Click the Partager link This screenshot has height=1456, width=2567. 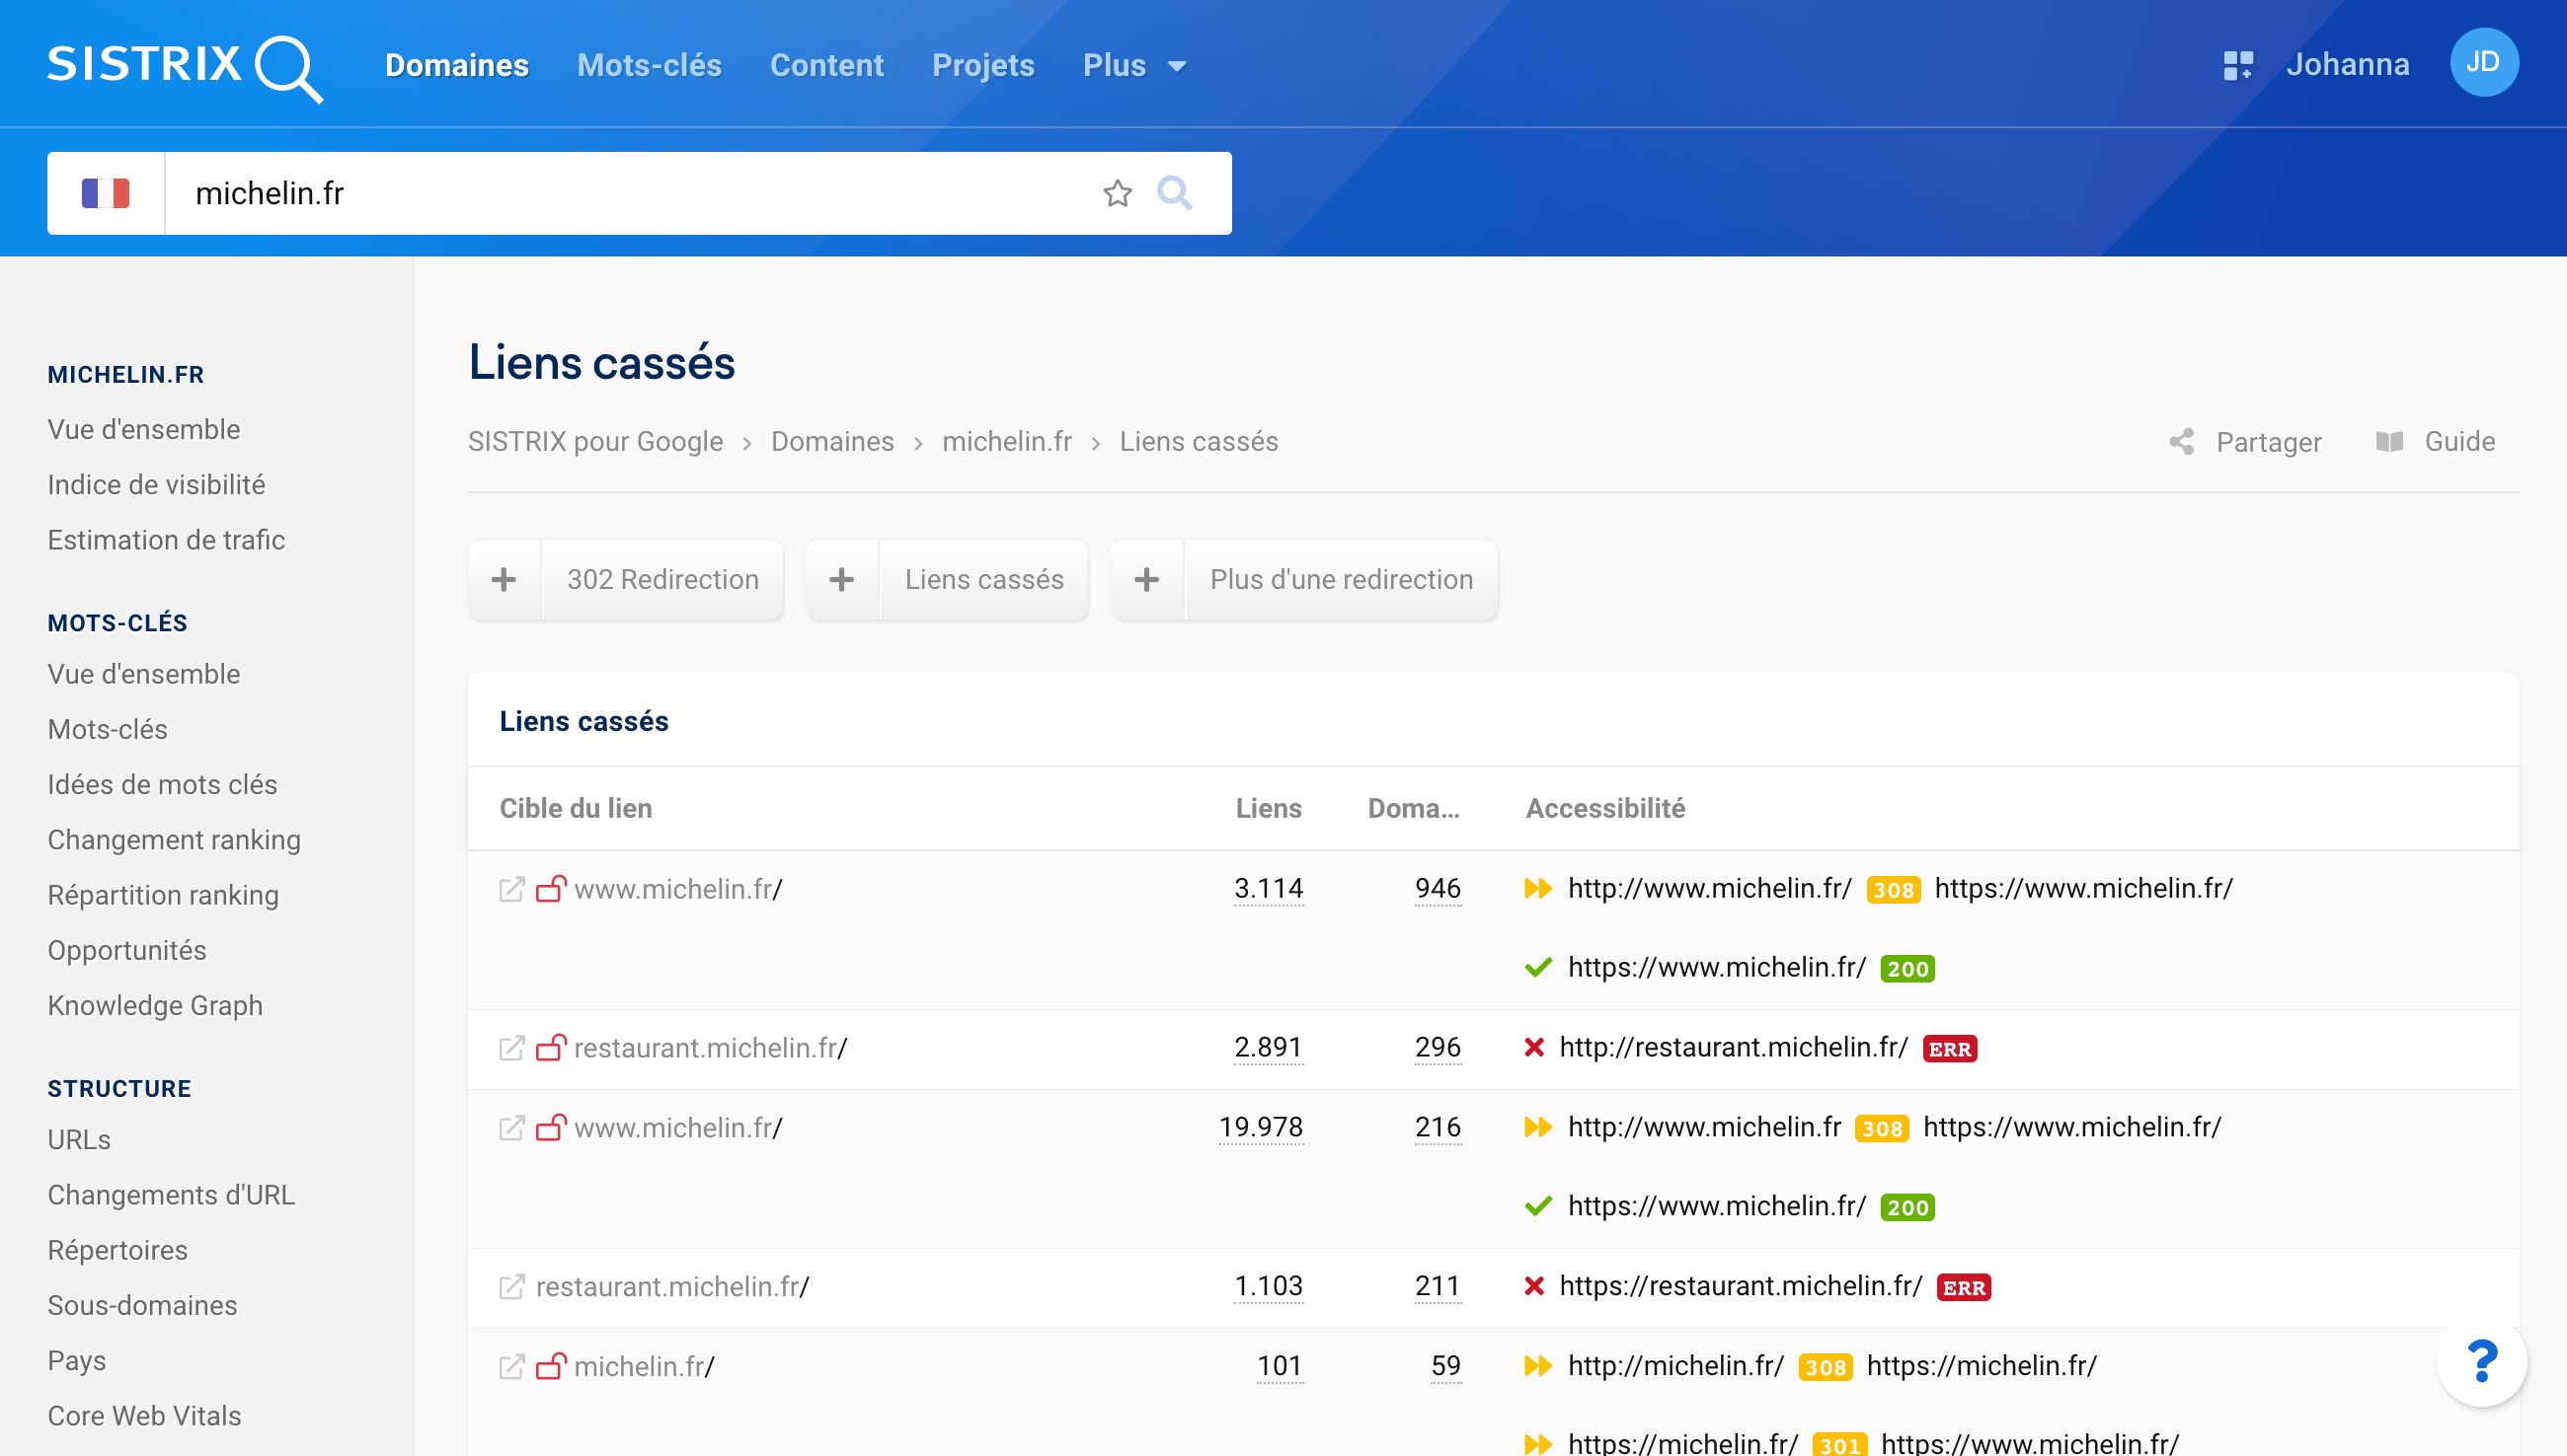[2268, 442]
